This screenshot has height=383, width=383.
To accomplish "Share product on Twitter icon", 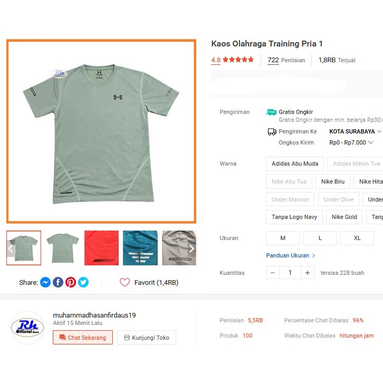I will tap(83, 282).
